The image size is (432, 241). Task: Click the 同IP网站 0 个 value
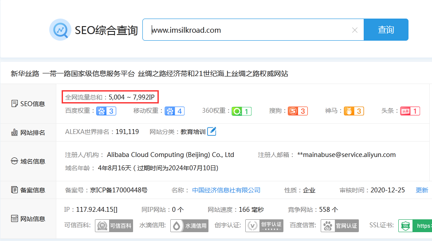[178, 210]
